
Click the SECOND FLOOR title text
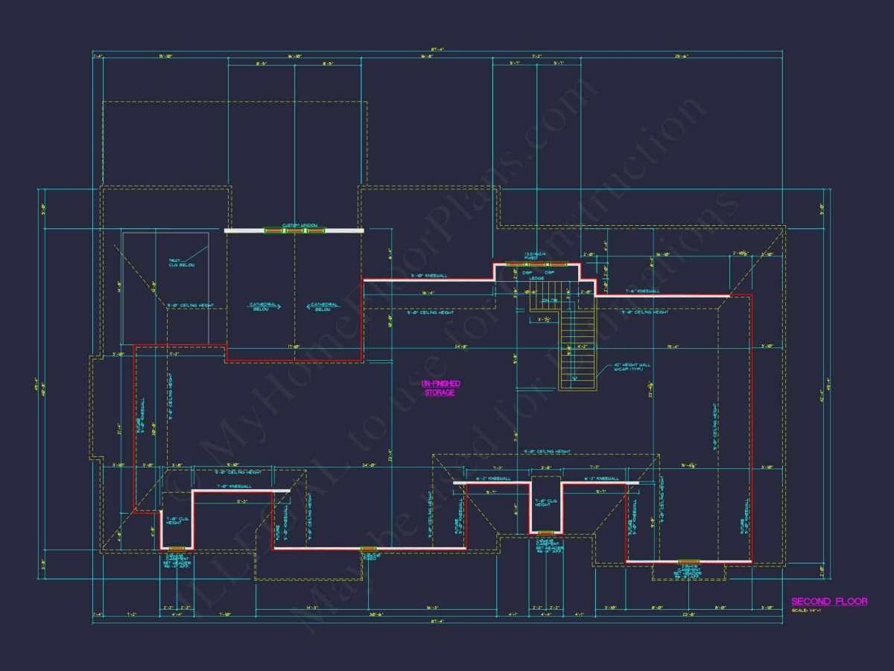828,602
